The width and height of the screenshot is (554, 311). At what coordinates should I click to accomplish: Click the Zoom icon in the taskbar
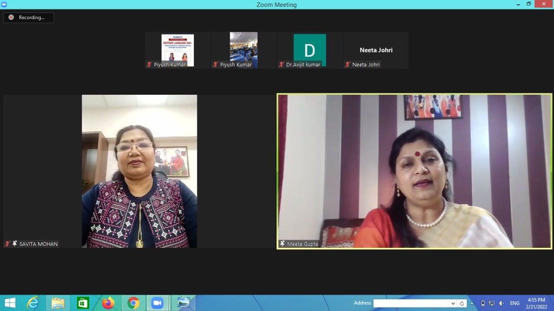[158, 303]
